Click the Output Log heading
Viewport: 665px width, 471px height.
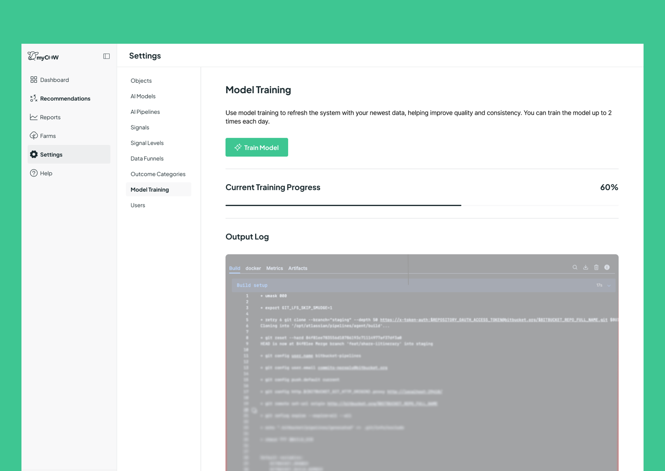(247, 237)
